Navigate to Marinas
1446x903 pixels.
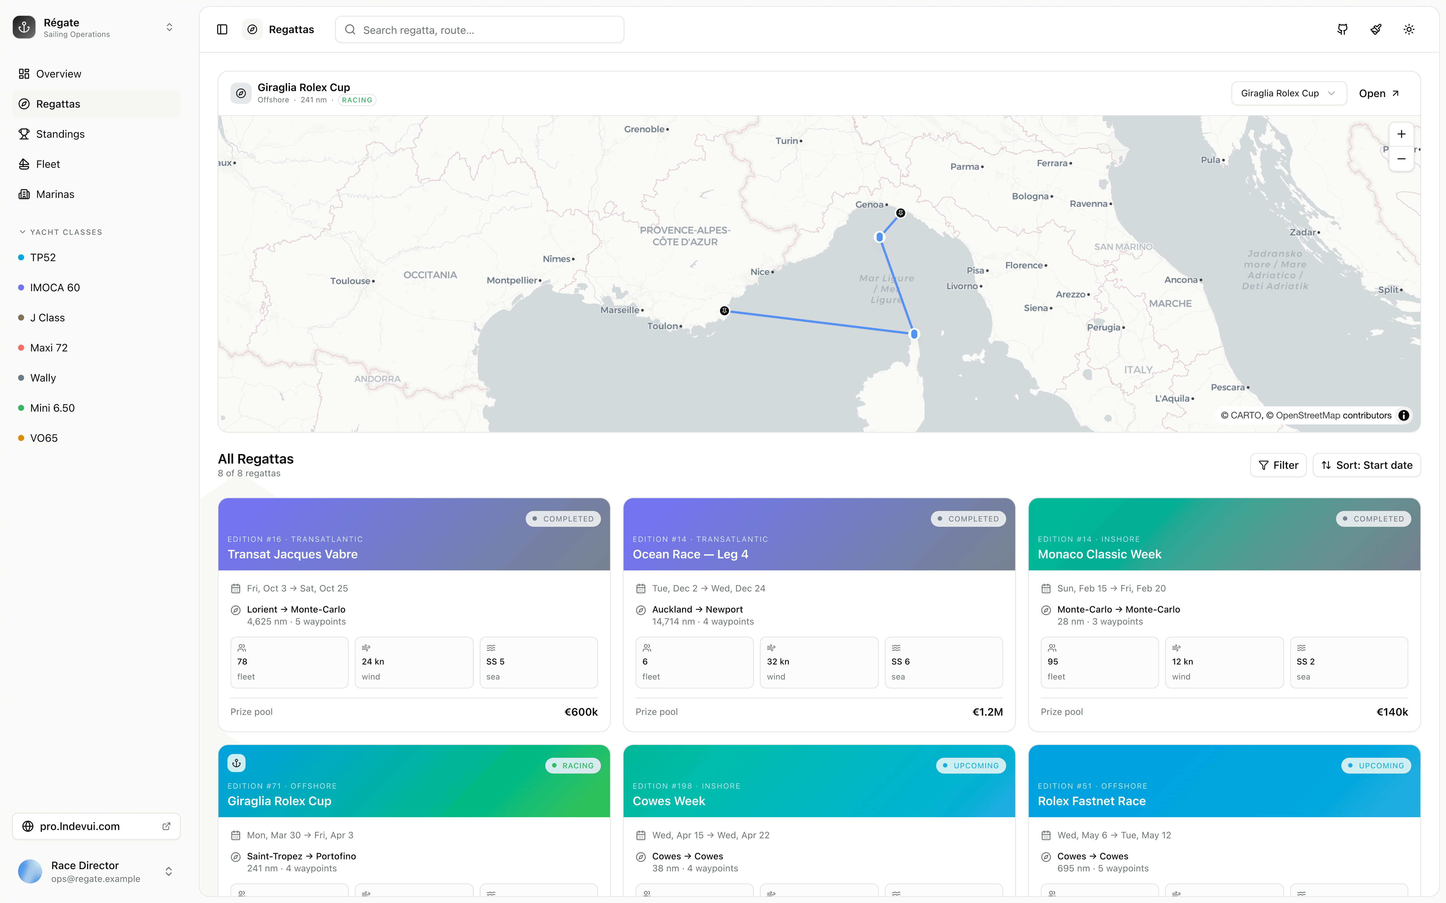[x=96, y=194]
